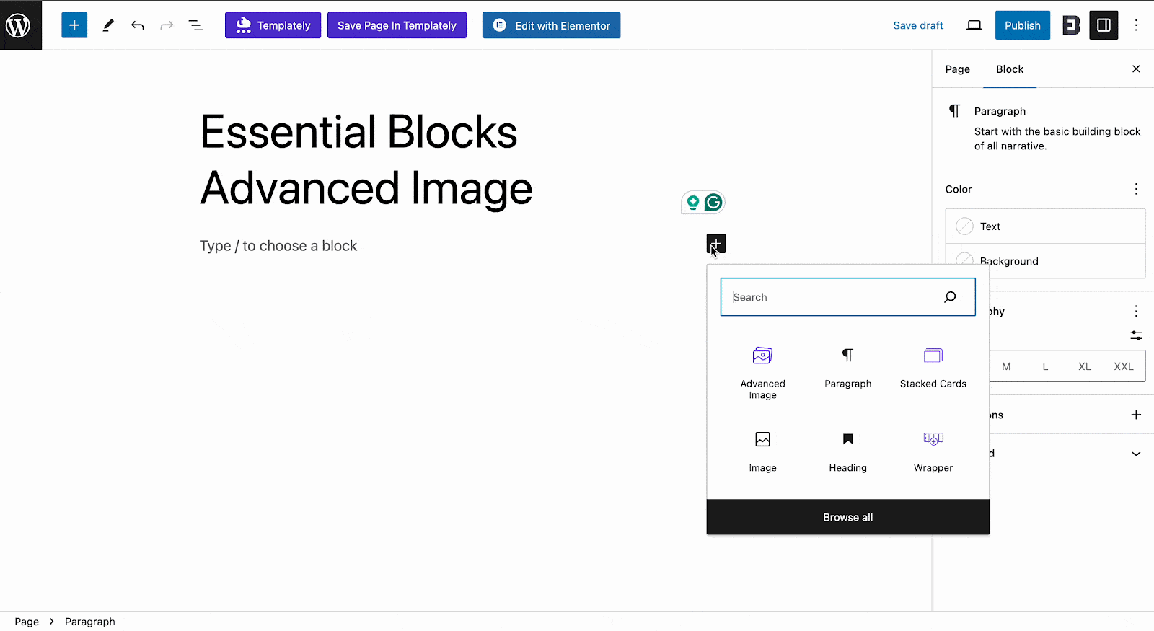Switch to the Page tab

coord(957,69)
